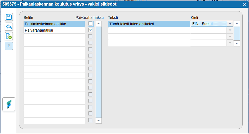Click the Selite list scrollbar track

click(99, 72)
